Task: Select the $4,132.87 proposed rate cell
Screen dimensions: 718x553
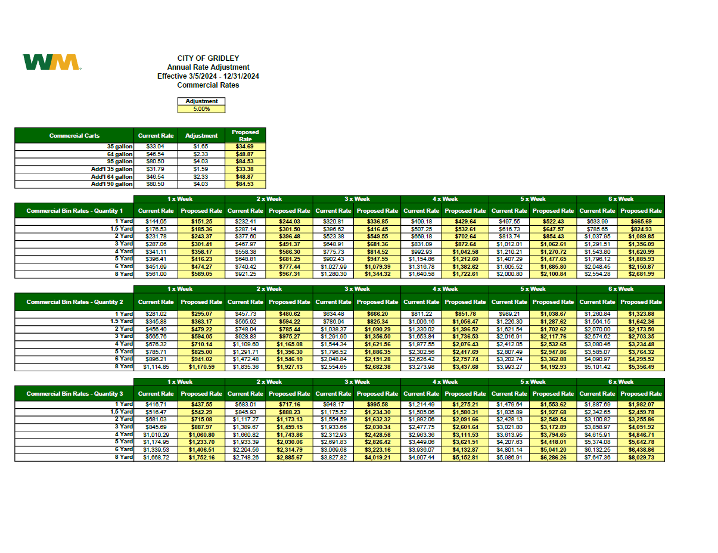Action: click(x=465, y=450)
